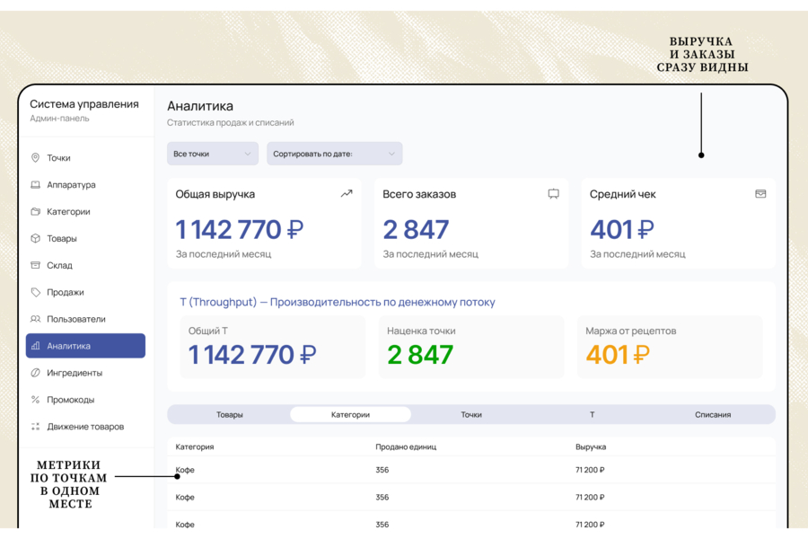Click the Всего заказов value 2 847

(x=416, y=230)
